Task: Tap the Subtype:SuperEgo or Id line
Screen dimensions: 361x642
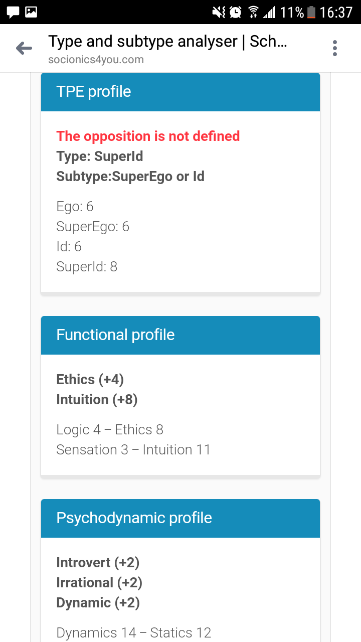Action: 130,176
